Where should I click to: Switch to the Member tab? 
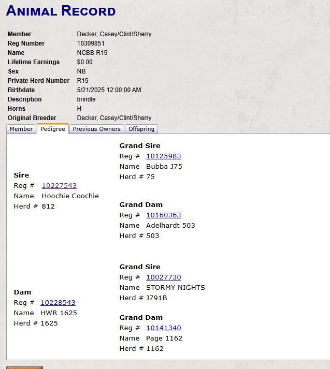(21, 129)
